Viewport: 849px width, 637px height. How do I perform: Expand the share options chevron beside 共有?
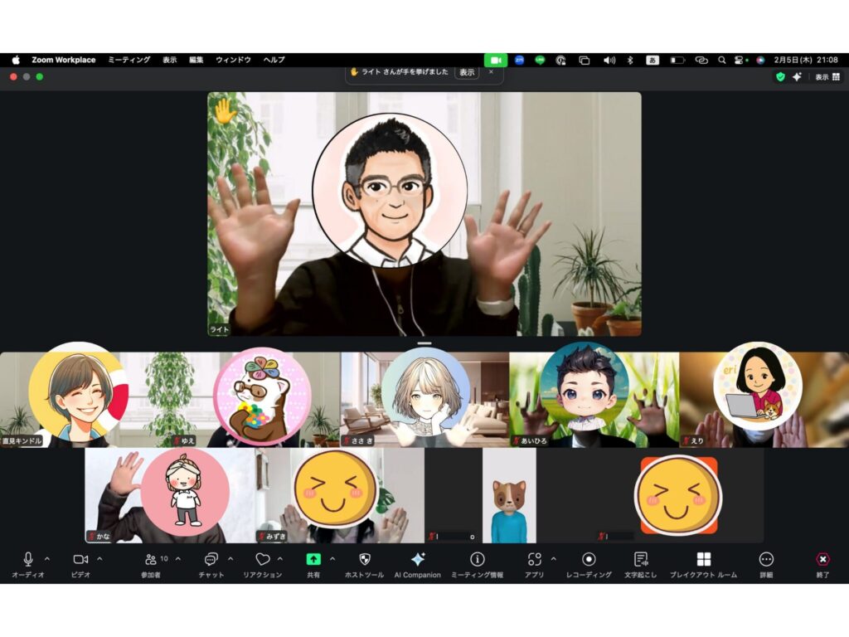tap(332, 558)
